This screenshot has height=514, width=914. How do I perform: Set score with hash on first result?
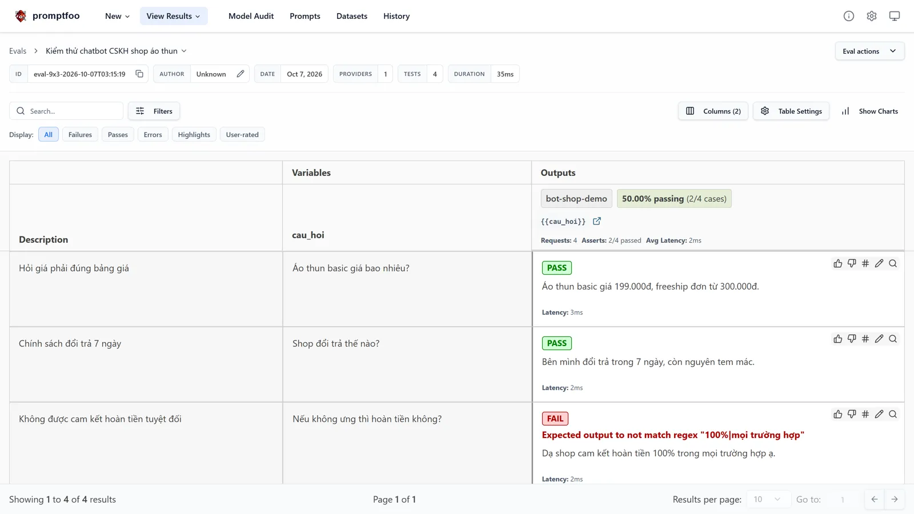pos(865,263)
